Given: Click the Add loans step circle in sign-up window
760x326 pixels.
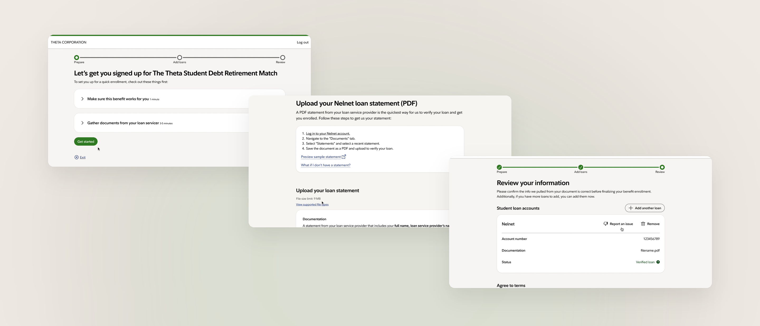Looking at the screenshot, I should [179, 57].
